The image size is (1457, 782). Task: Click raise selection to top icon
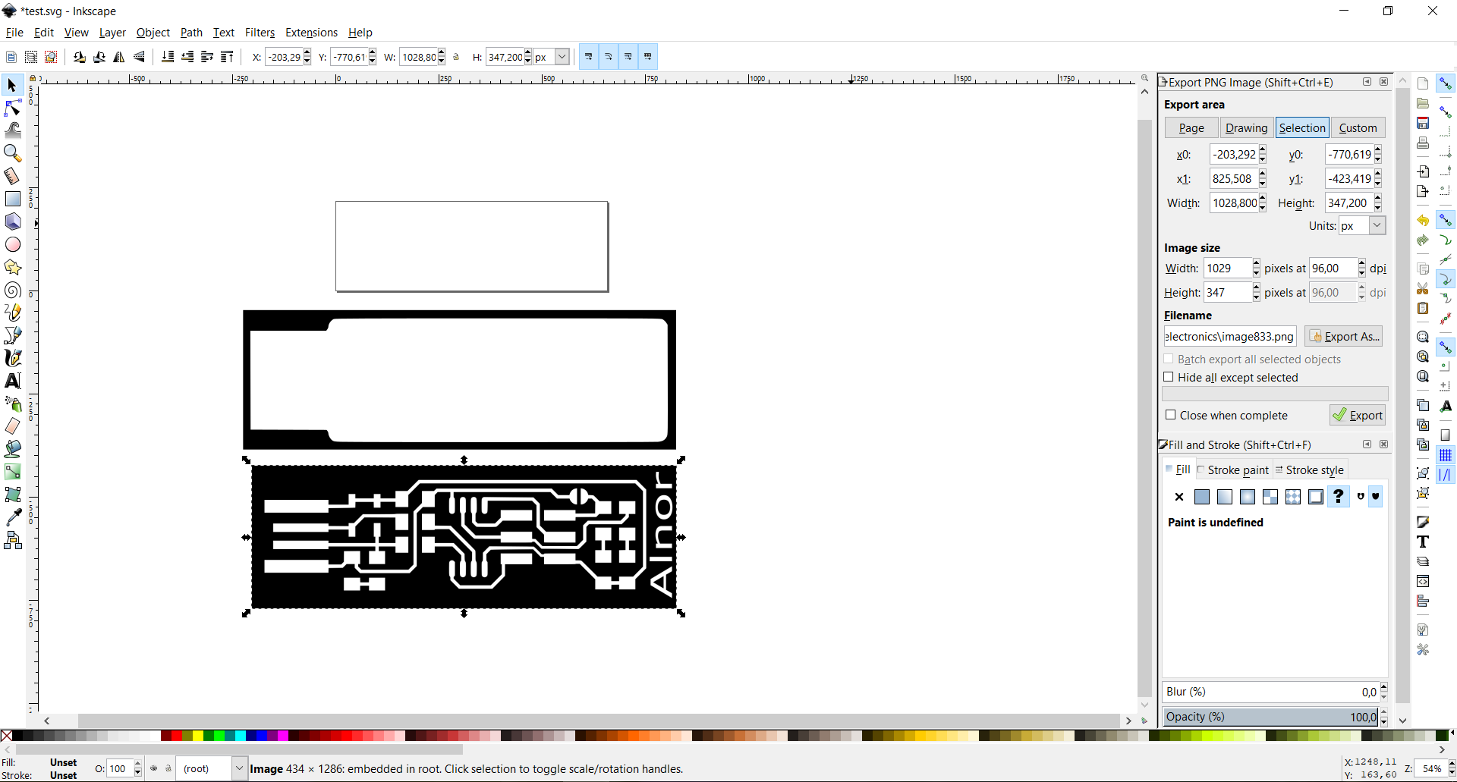click(x=227, y=57)
